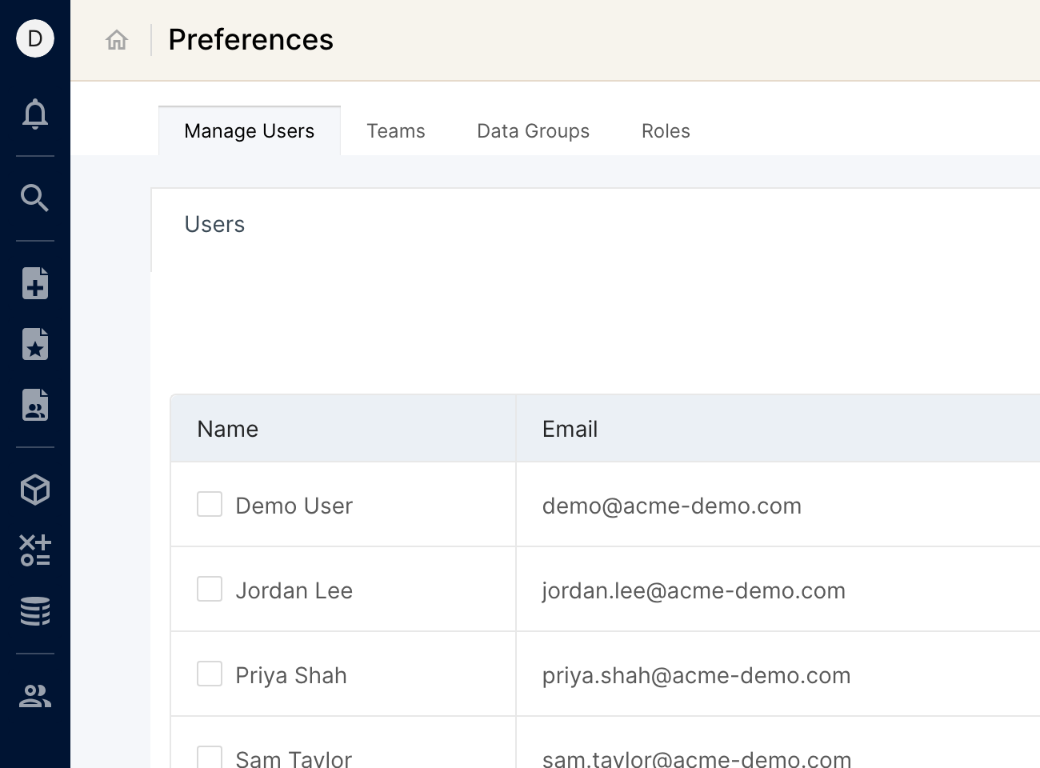Viewport: 1040px width, 768px height.
Task: Open the D user avatar
Action: [x=35, y=38]
